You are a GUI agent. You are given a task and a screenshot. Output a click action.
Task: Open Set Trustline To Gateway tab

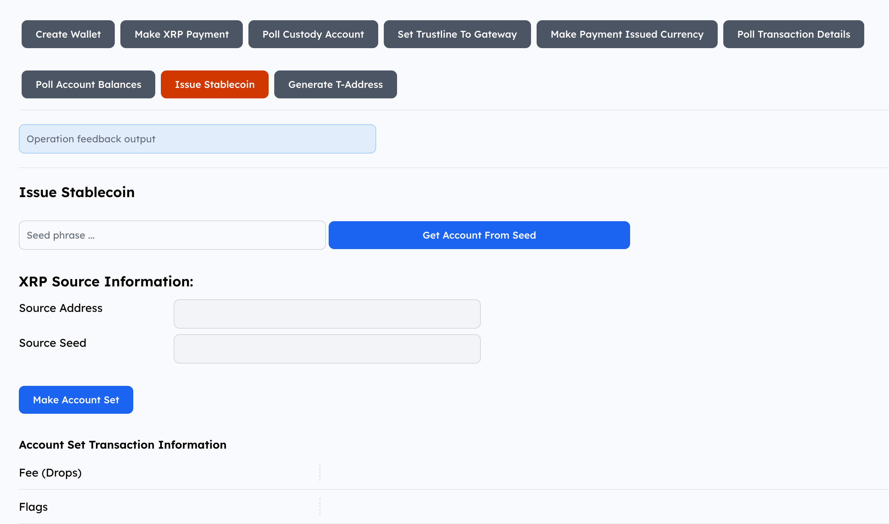(457, 34)
